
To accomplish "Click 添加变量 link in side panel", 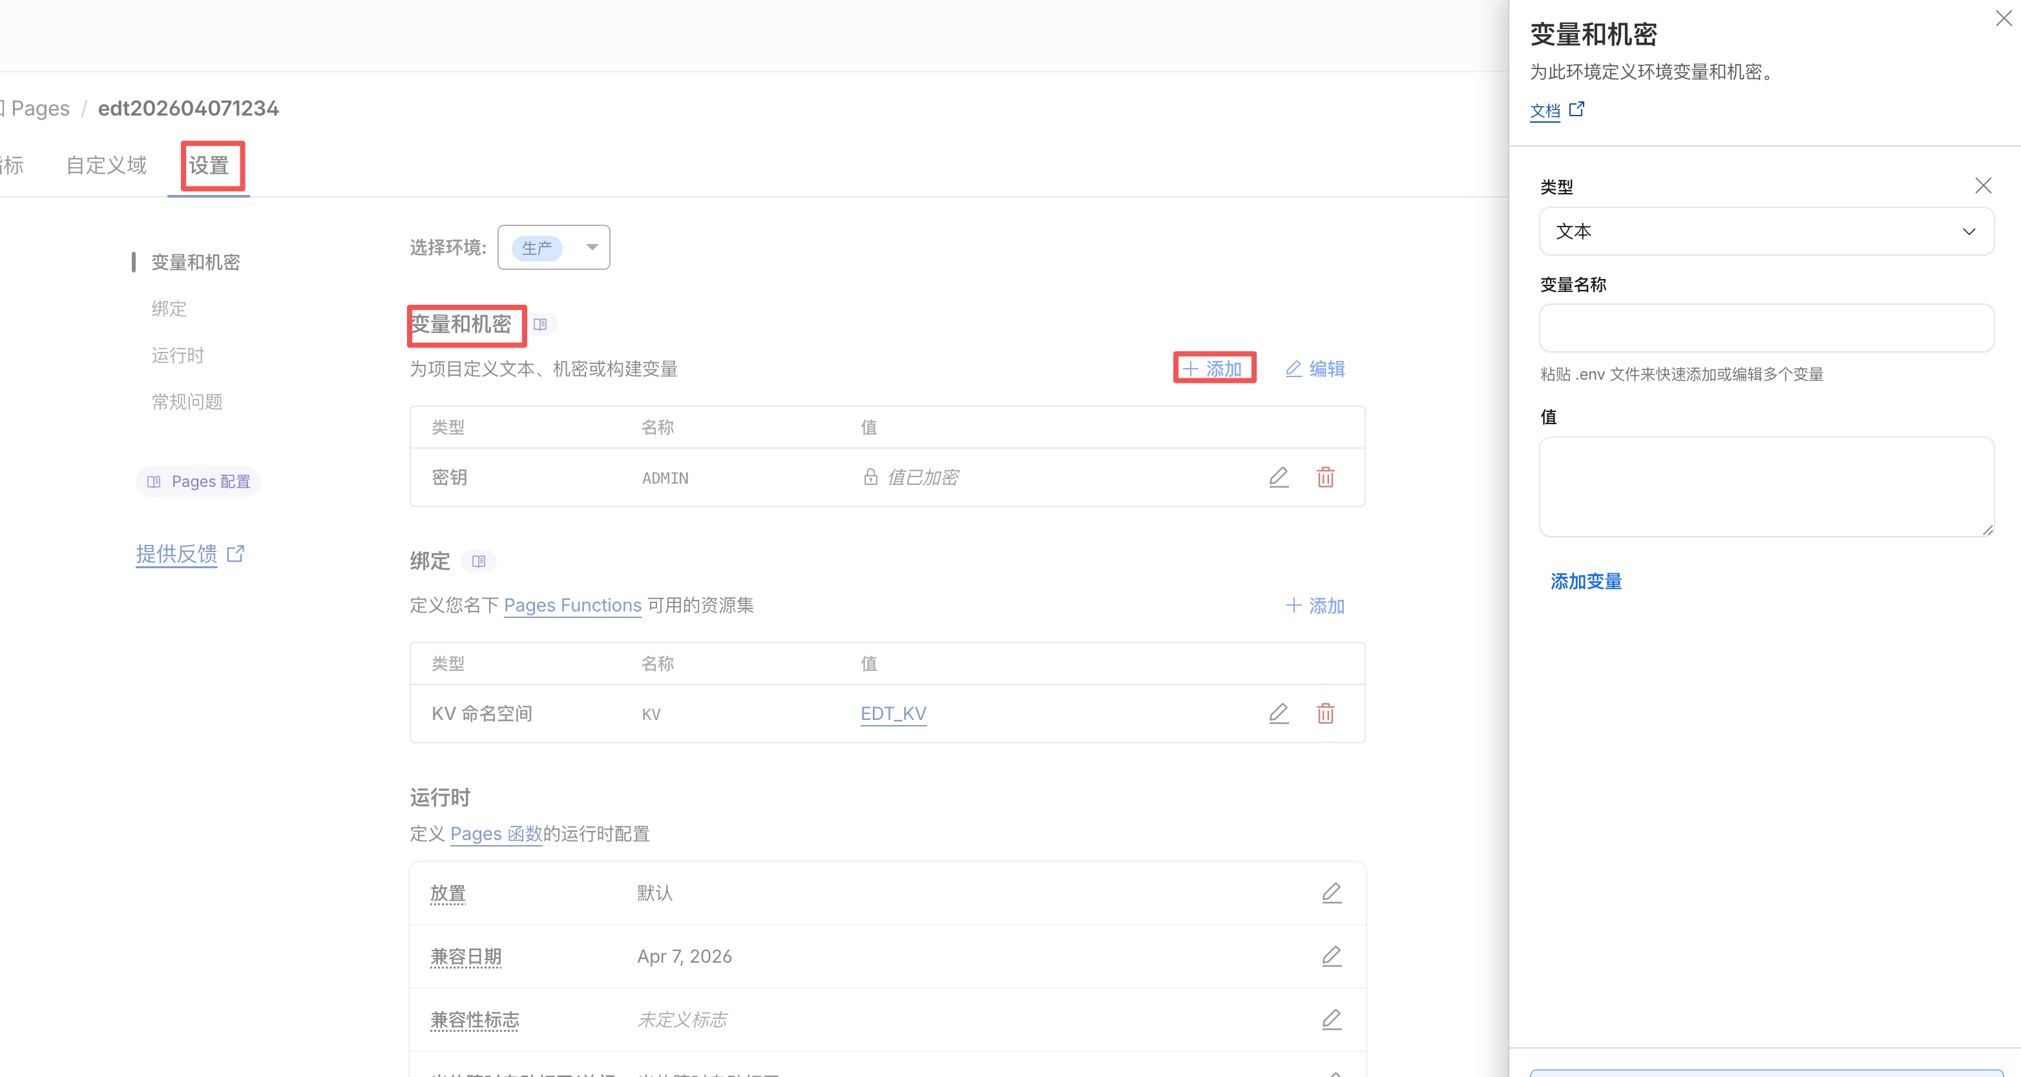I will [1586, 581].
